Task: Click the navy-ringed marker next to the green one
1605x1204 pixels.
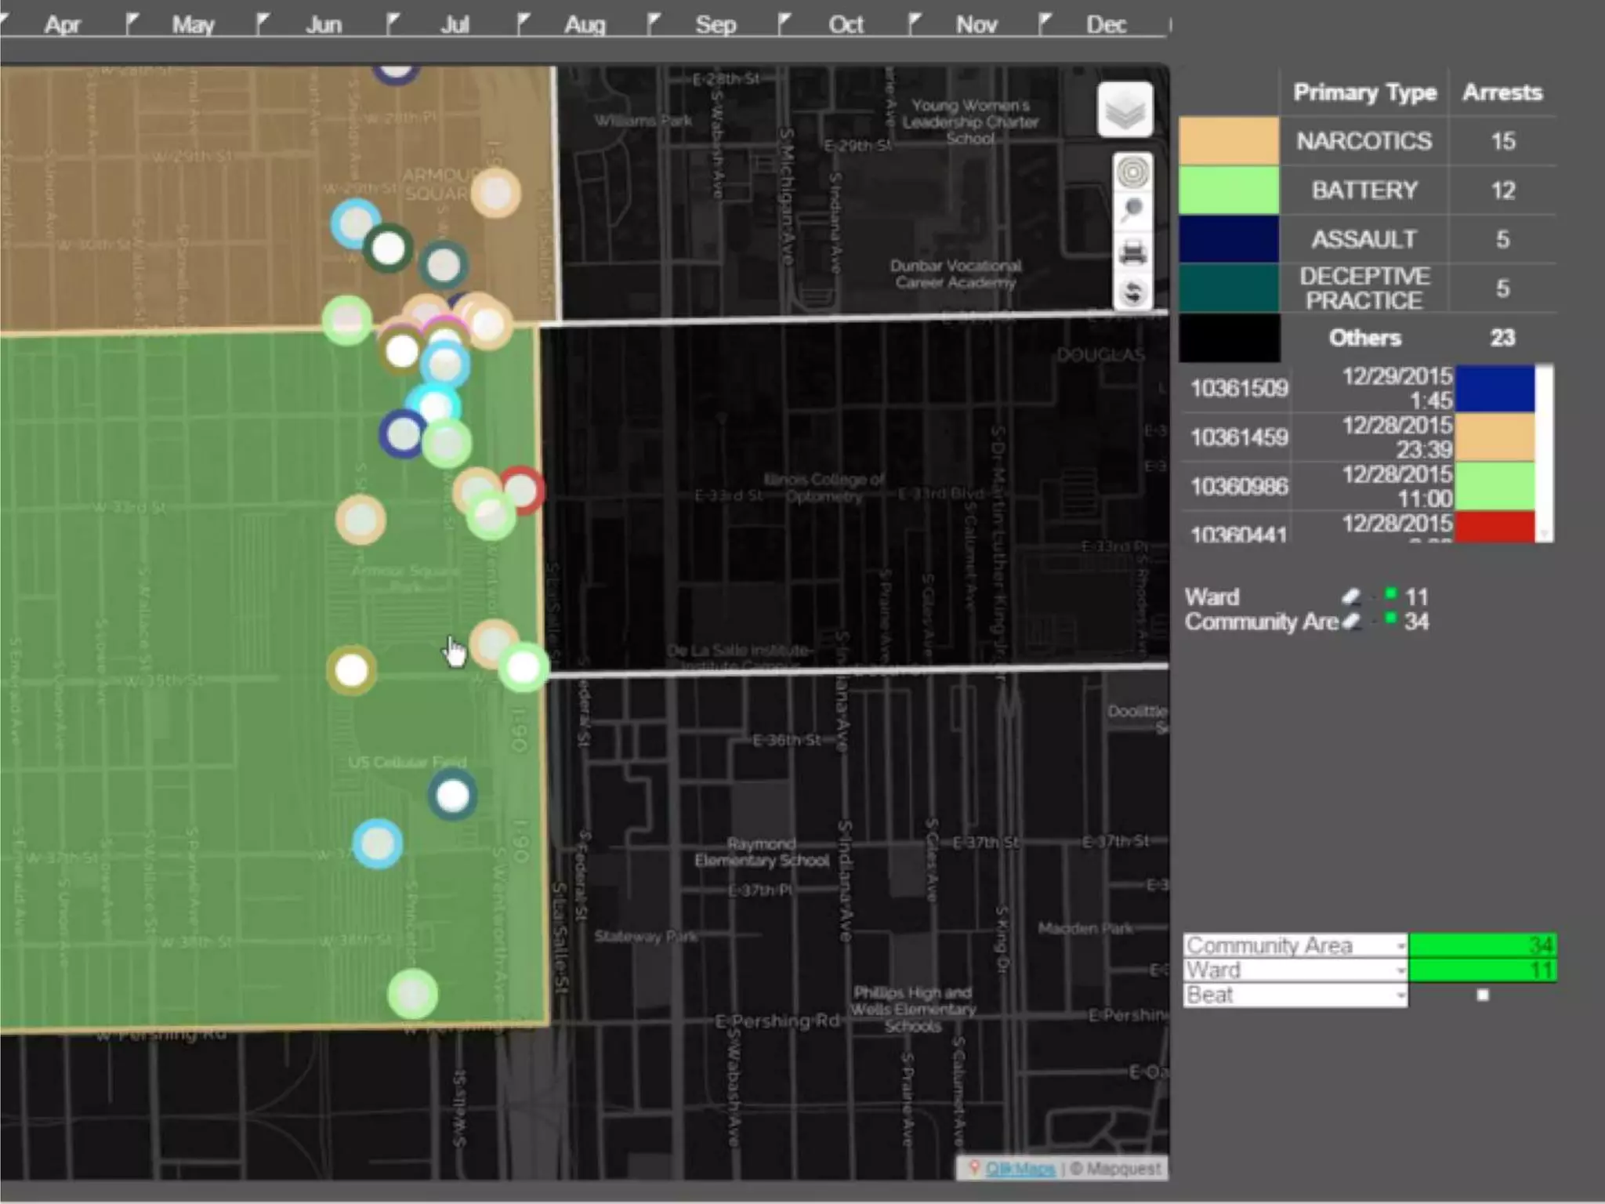Action: 403,433
